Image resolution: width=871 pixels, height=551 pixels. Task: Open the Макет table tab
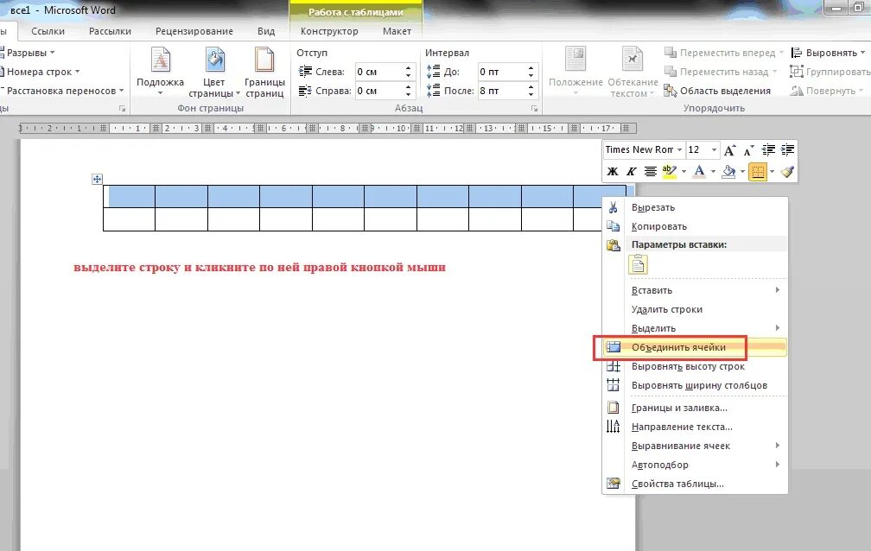[x=397, y=31]
